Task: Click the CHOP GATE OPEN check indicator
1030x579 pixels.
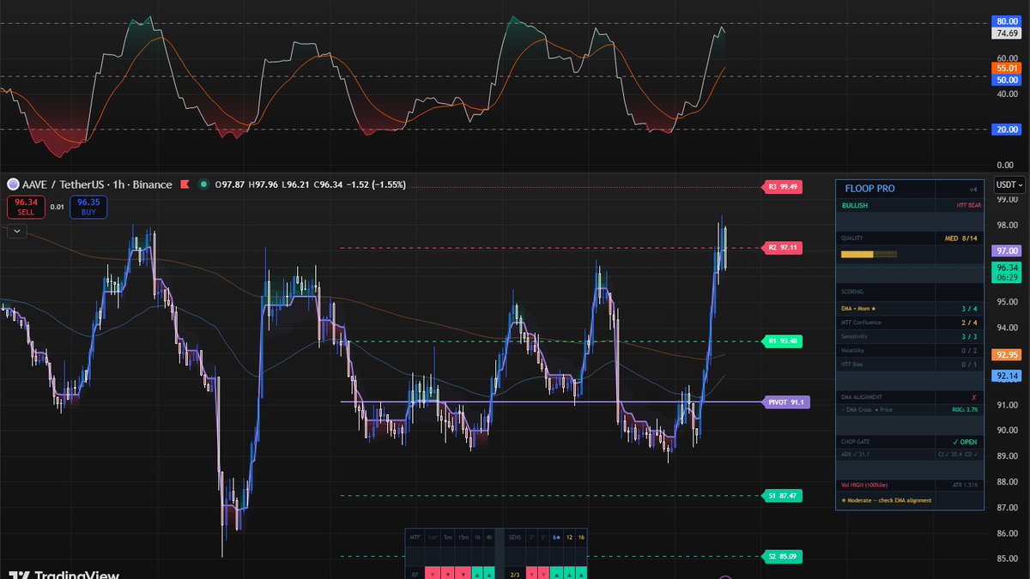Action: pos(965,442)
